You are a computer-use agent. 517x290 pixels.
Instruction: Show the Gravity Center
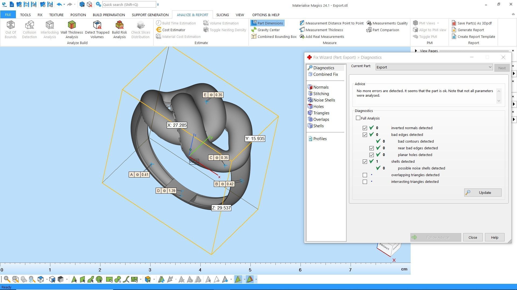266,30
